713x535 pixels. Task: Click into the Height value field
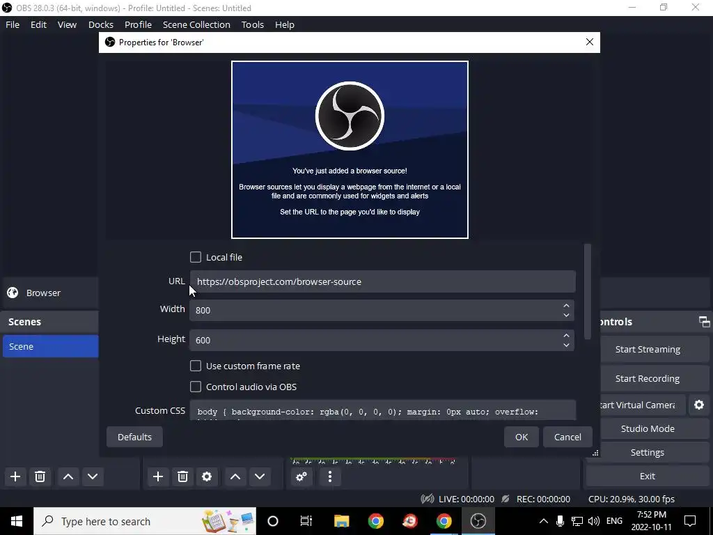(x=375, y=340)
